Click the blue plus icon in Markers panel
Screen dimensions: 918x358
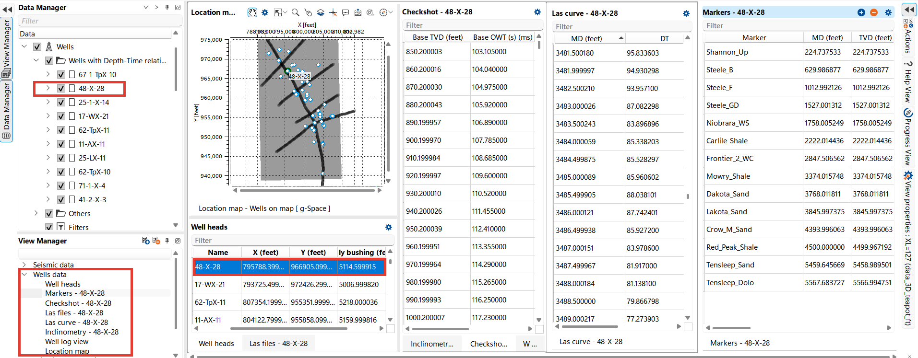click(x=861, y=12)
